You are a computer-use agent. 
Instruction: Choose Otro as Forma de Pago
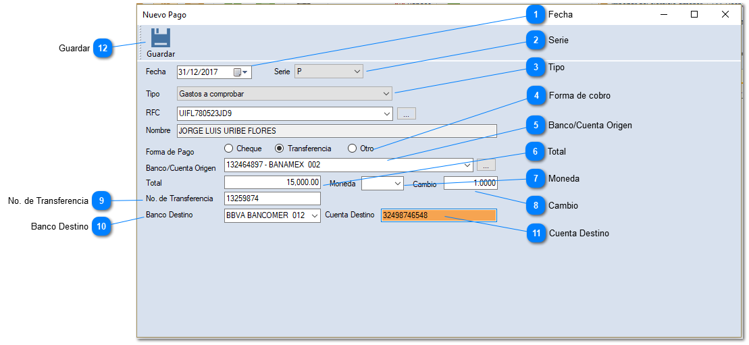(x=352, y=149)
